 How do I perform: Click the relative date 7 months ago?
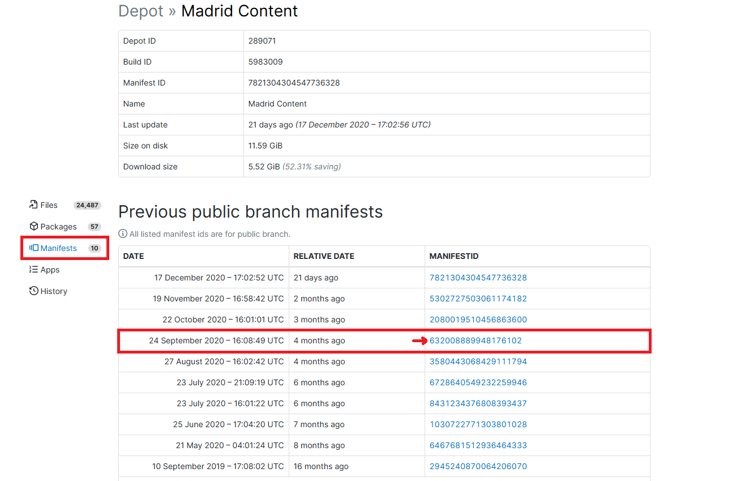[319, 424]
